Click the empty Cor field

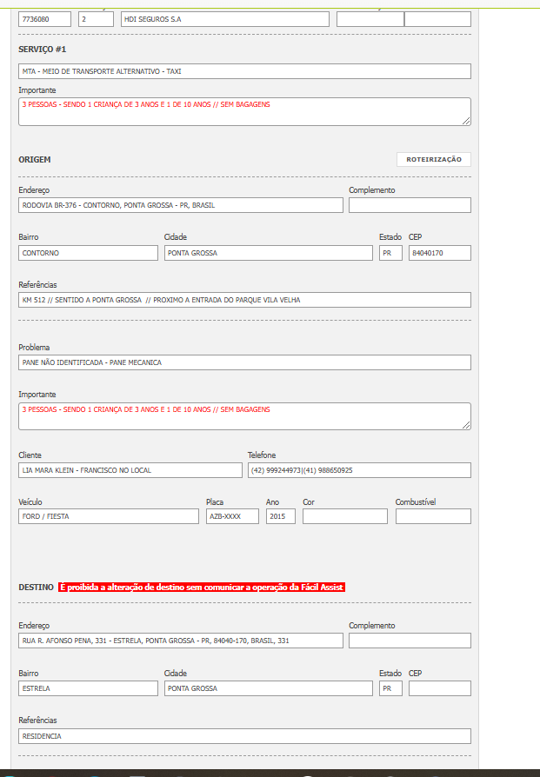(x=345, y=516)
